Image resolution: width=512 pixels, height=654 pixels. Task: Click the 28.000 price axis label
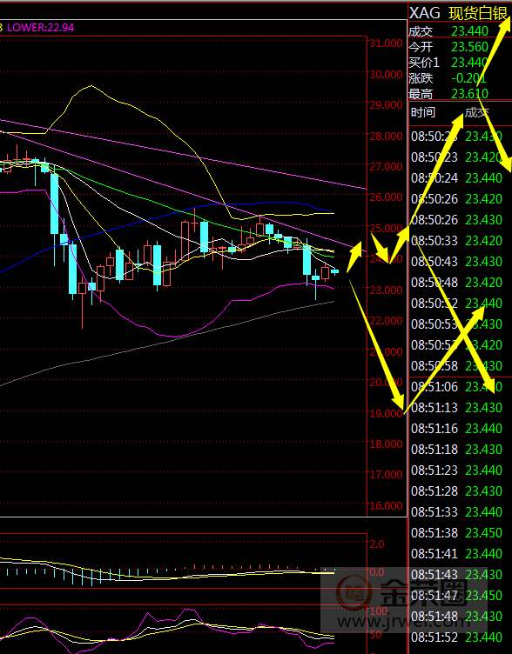[387, 136]
